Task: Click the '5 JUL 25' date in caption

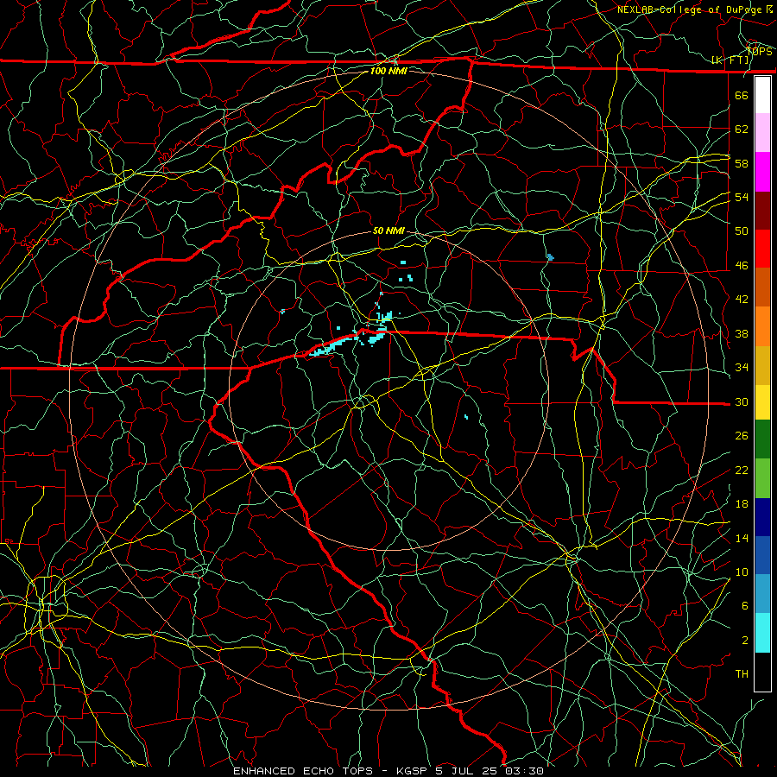Action: tap(468, 771)
